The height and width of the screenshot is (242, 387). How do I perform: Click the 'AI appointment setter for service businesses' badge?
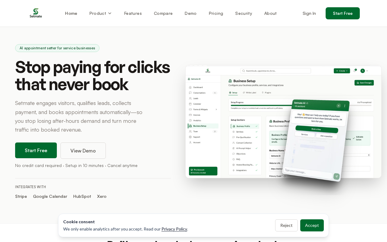coord(57,48)
